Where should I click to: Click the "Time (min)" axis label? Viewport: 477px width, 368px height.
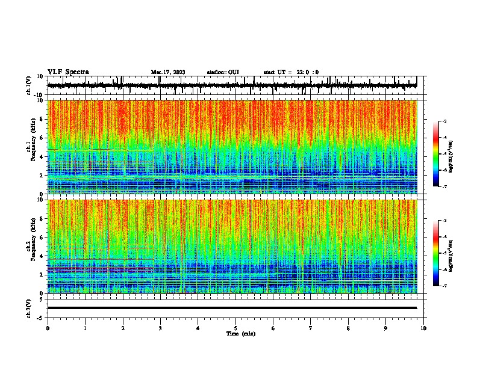pos(241,334)
